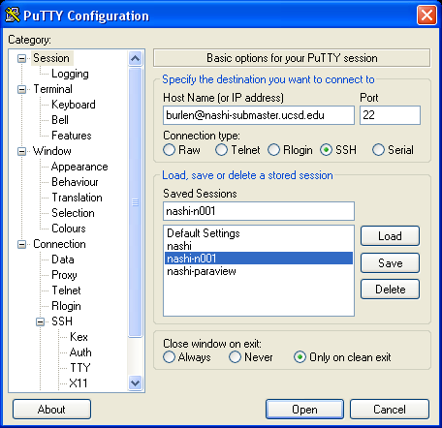The image size is (442, 428).
Task: Open the Terminal category
Action: [52, 89]
